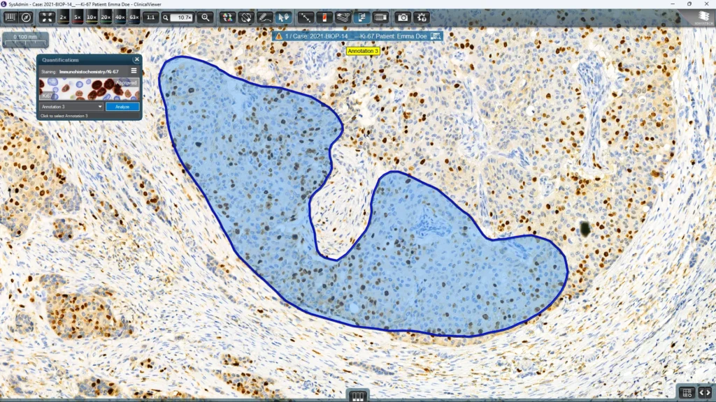This screenshot has height=402, width=716.
Task: Close the Quantifications panel
Action: 136,59
